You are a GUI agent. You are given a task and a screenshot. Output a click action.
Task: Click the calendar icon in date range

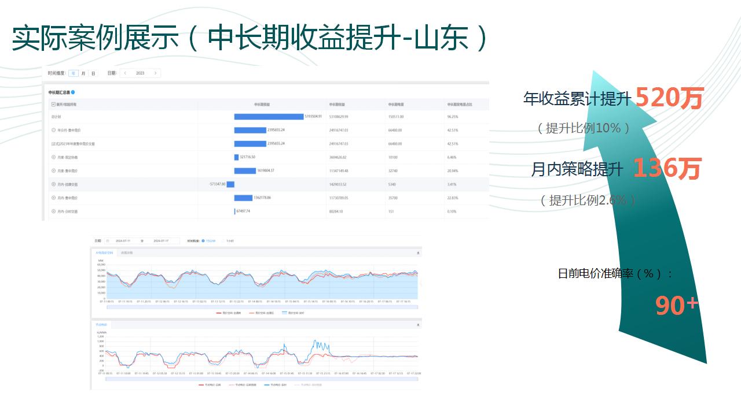(x=108, y=241)
